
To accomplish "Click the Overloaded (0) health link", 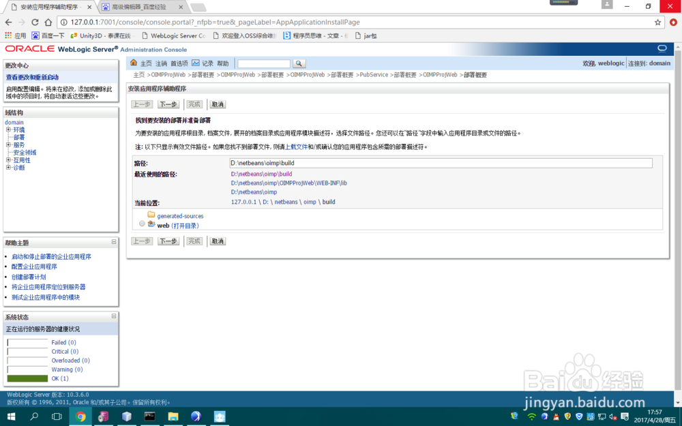I will tap(70, 361).
